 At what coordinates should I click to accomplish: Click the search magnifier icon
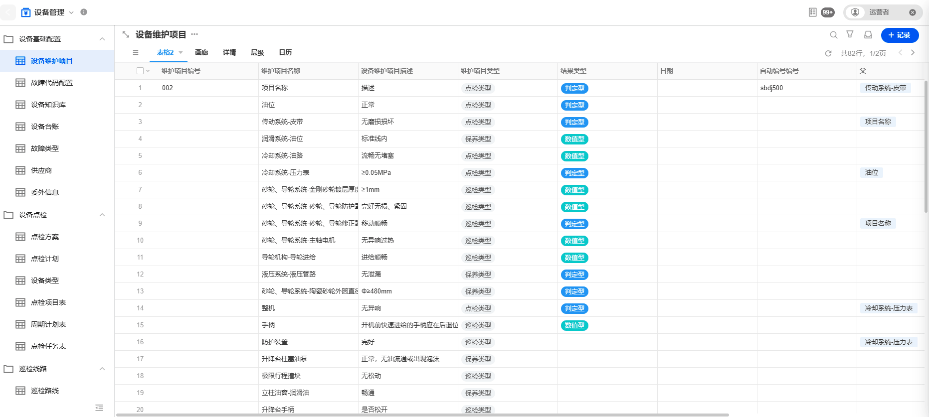833,35
